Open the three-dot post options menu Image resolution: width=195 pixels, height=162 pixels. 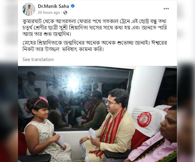click(166, 9)
